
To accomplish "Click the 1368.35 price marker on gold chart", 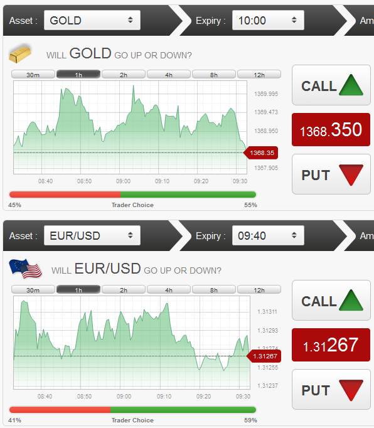I will [260, 153].
